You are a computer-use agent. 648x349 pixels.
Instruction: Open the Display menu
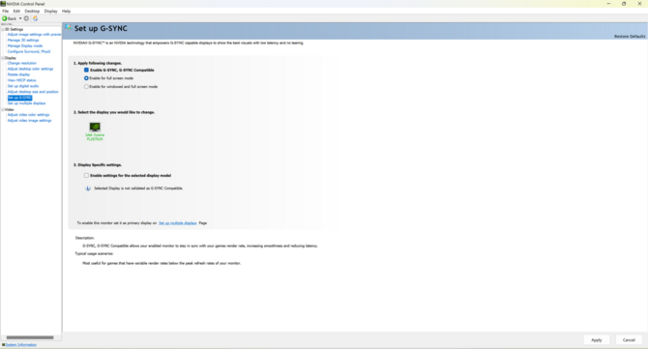[x=51, y=12]
